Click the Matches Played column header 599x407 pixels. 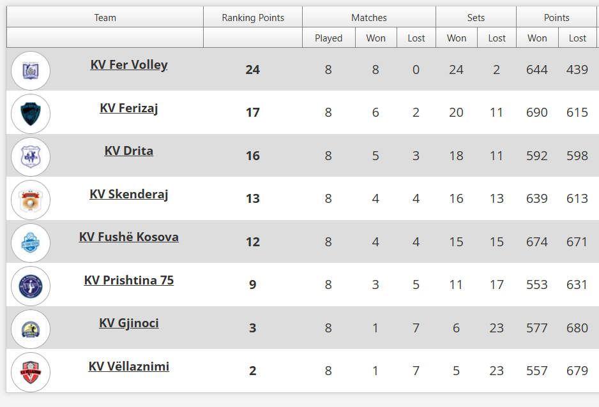328,38
